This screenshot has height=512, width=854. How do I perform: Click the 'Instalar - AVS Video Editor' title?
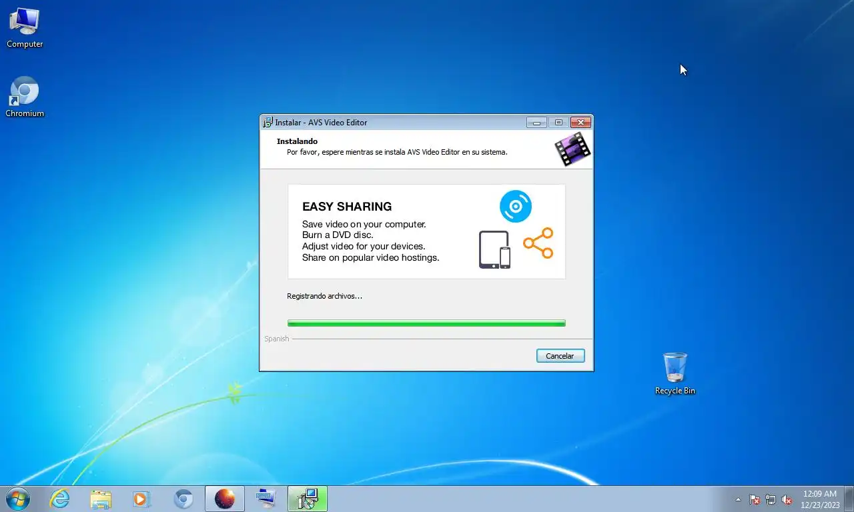point(321,123)
